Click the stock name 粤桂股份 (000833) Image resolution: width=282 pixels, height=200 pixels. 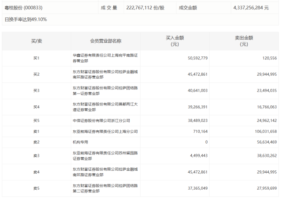point(23,8)
